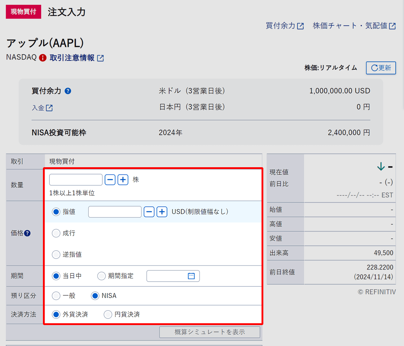Viewport: 404px width, 346px height.
Task: Select the 外貨決済 settlement radio button
Action: [x=56, y=315]
